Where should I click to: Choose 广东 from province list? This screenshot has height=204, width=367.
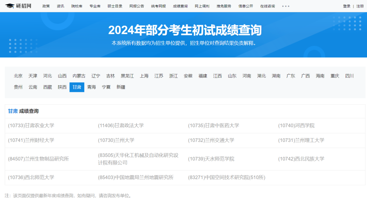(x=291, y=76)
